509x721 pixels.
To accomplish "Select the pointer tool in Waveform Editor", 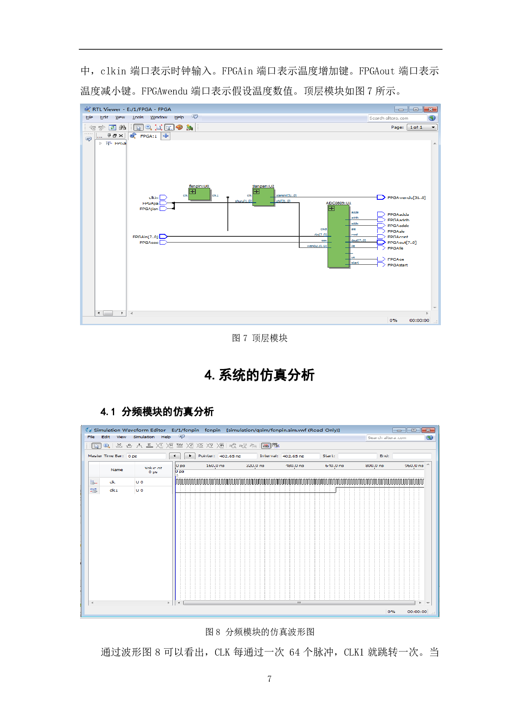I will 96,446.
